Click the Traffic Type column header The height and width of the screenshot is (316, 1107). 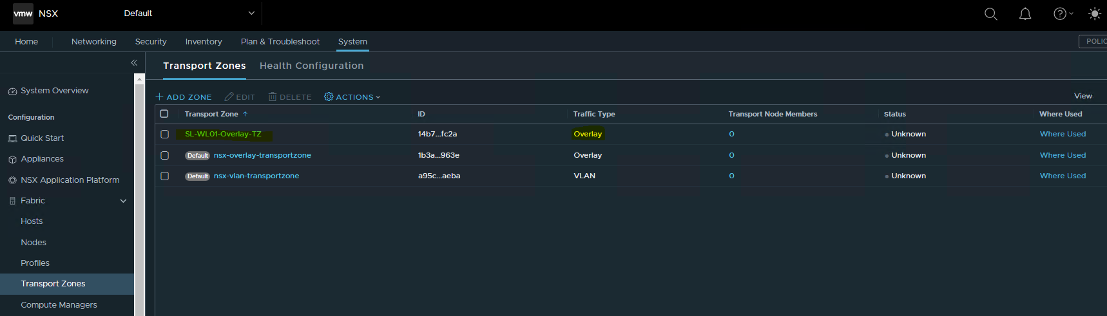point(594,114)
